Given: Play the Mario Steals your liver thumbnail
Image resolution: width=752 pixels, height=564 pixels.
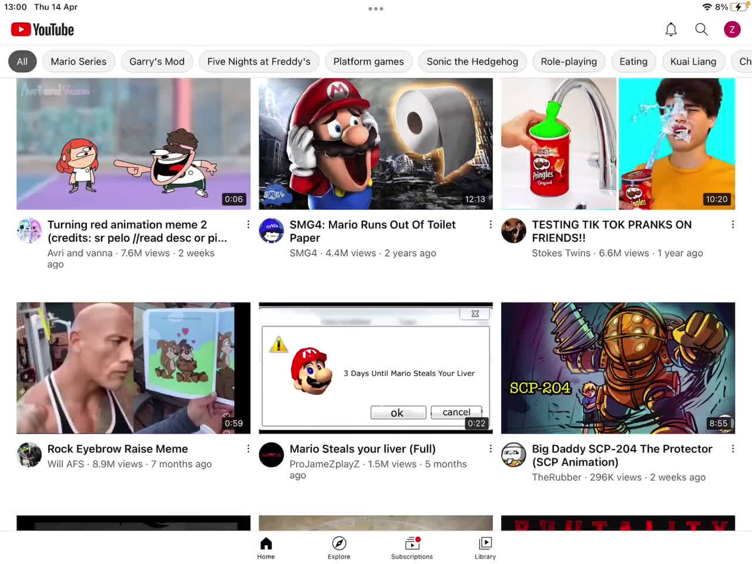Looking at the screenshot, I should (376, 368).
